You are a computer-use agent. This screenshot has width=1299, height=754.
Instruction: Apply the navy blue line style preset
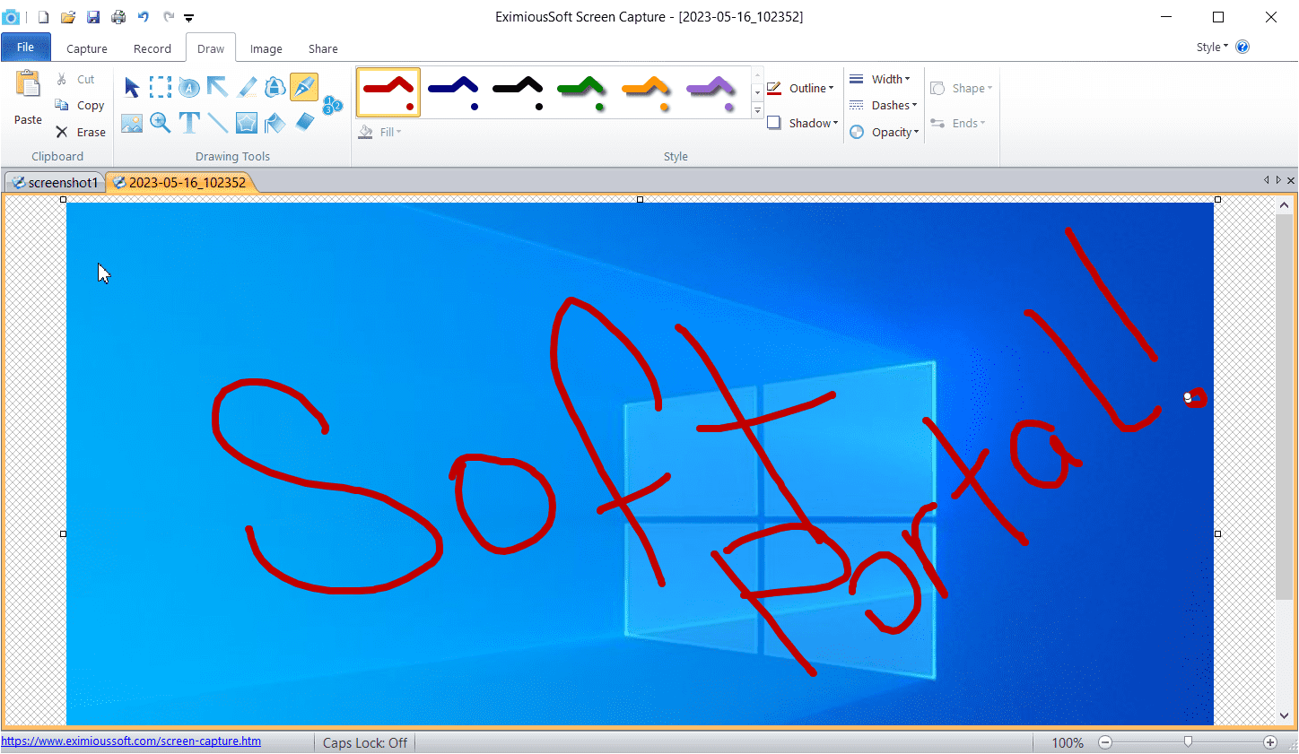[x=453, y=92]
